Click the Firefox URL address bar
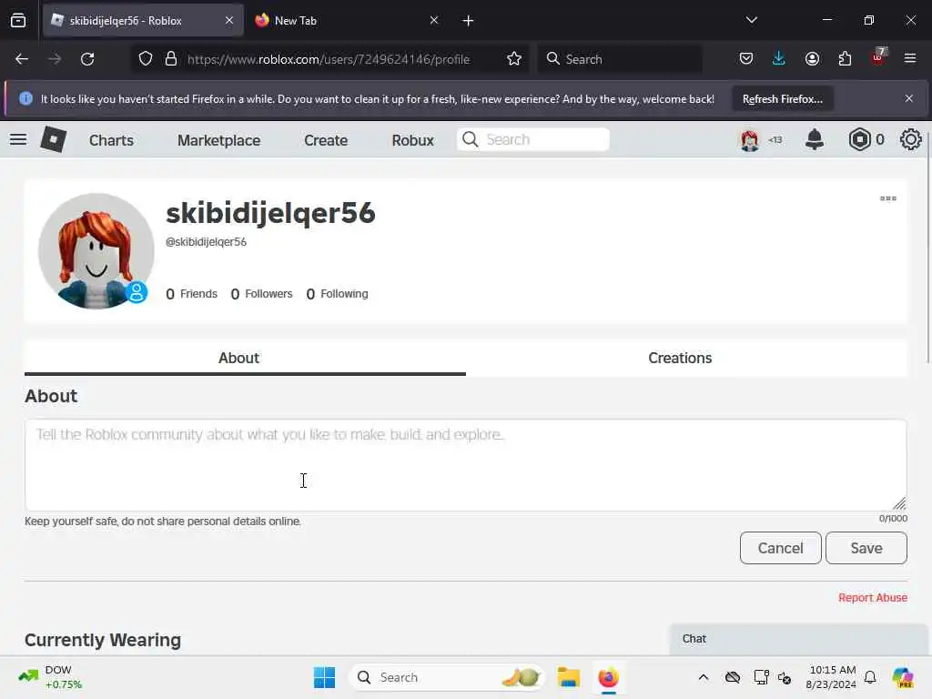 coord(328,59)
